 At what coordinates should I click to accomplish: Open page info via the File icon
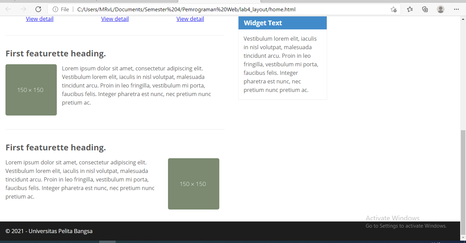tap(56, 9)
